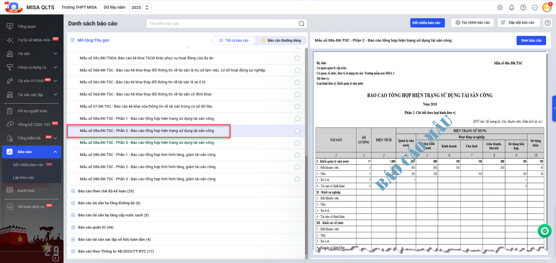Click the help icon beside Sắp xếp báo cáo
Image resolution: width=556 pixels, height=263 pixels.
pos(547,23)
